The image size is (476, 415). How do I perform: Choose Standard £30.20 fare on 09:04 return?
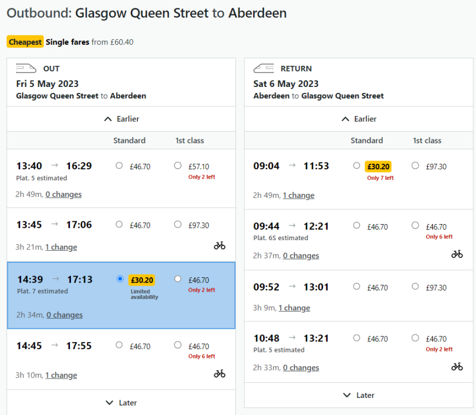click(356, 165)
